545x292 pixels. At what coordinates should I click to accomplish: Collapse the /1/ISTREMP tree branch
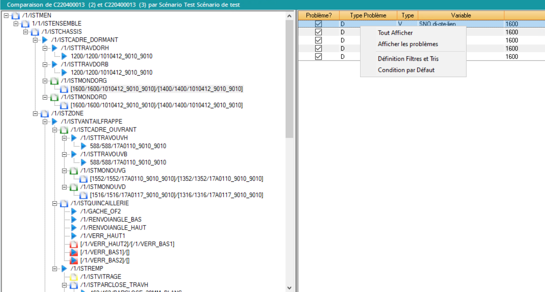coord(55,269)
